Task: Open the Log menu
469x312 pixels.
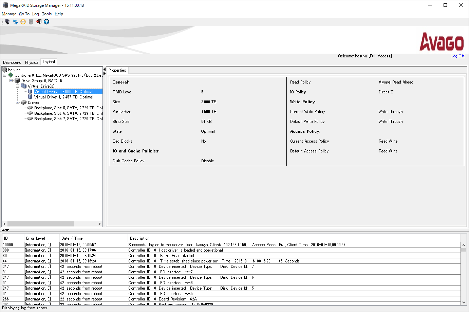Action: point(36,14)
